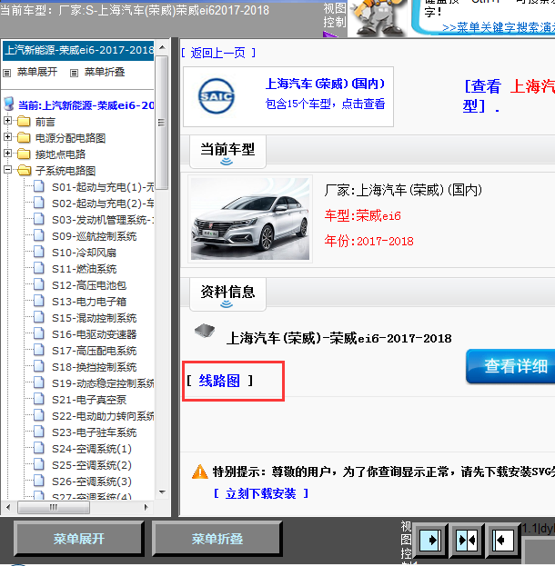555x566 pixels.
Task: Select S23-电子驻车系统 entry
Action: tap(94, 432)
